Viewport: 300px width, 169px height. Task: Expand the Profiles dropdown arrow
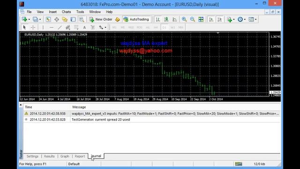point(40,19)
